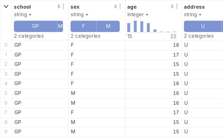Change sex column string data type
Viewport: 223px width, 139px height.
(79, 15)
